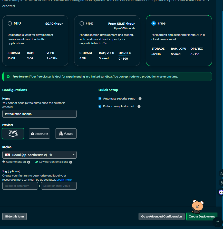Select the Free cluster radio button

point(153,23)
